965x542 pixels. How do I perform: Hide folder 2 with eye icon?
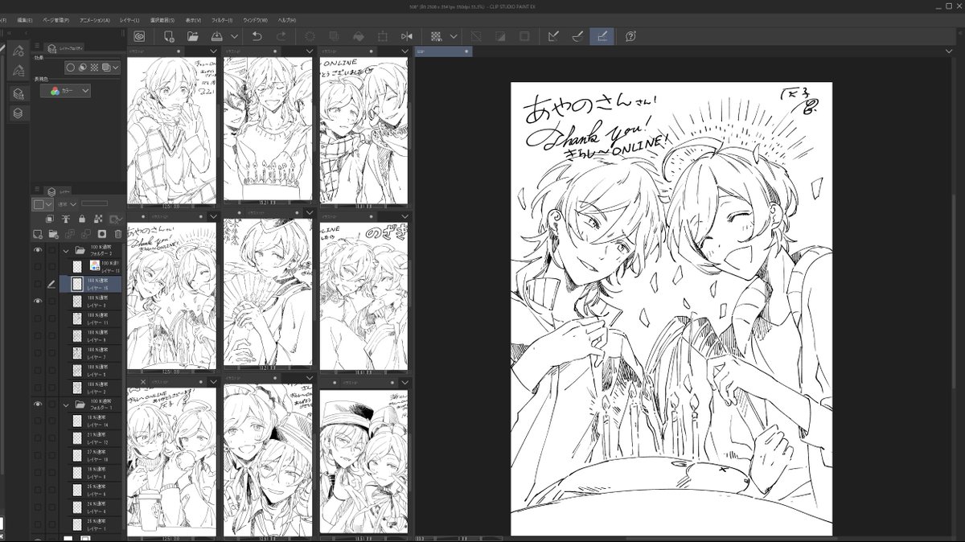(x=38, y=250)
